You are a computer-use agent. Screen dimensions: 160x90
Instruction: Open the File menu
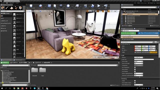pyautogui.click(x=3, y=3)
